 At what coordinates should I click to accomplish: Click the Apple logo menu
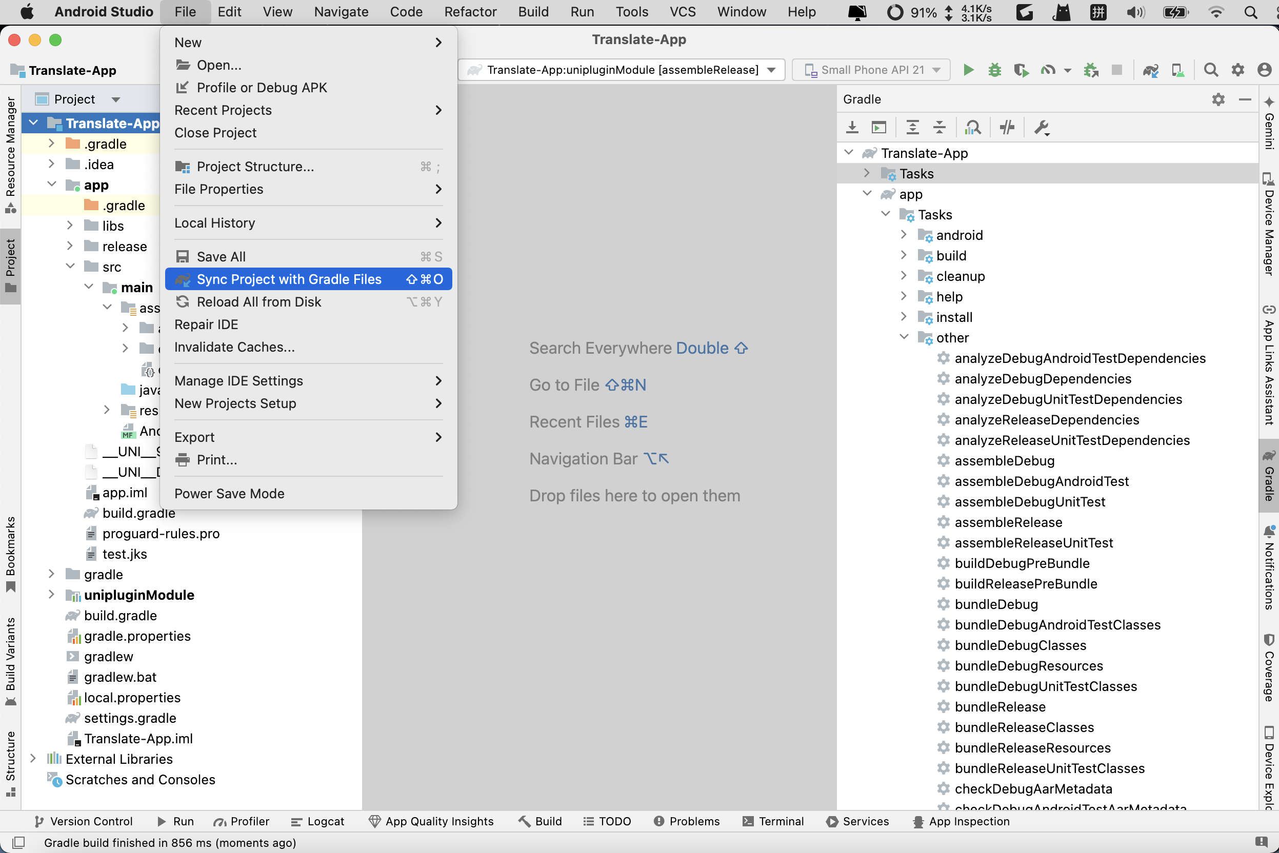coord(27,12)
